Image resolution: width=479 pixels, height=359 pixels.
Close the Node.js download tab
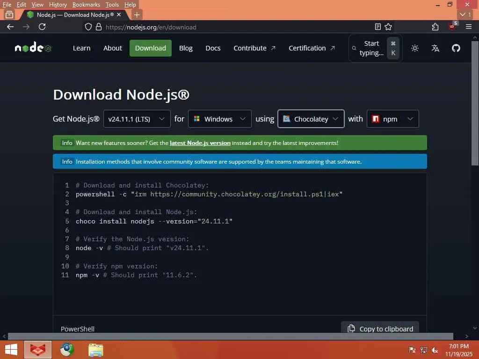119,14
